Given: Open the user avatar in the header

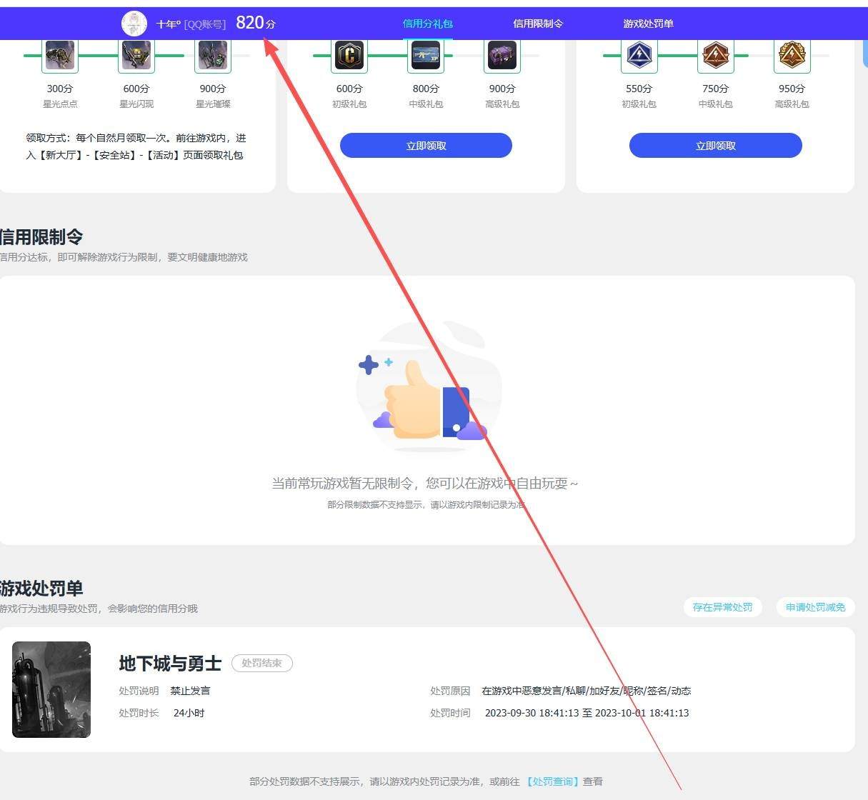Looking at the screenshot, I should [x=134, y=24].
